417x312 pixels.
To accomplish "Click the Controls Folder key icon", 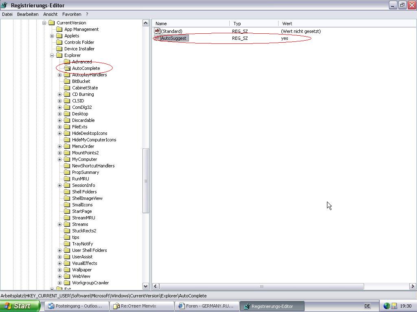I will coord(59,42).
